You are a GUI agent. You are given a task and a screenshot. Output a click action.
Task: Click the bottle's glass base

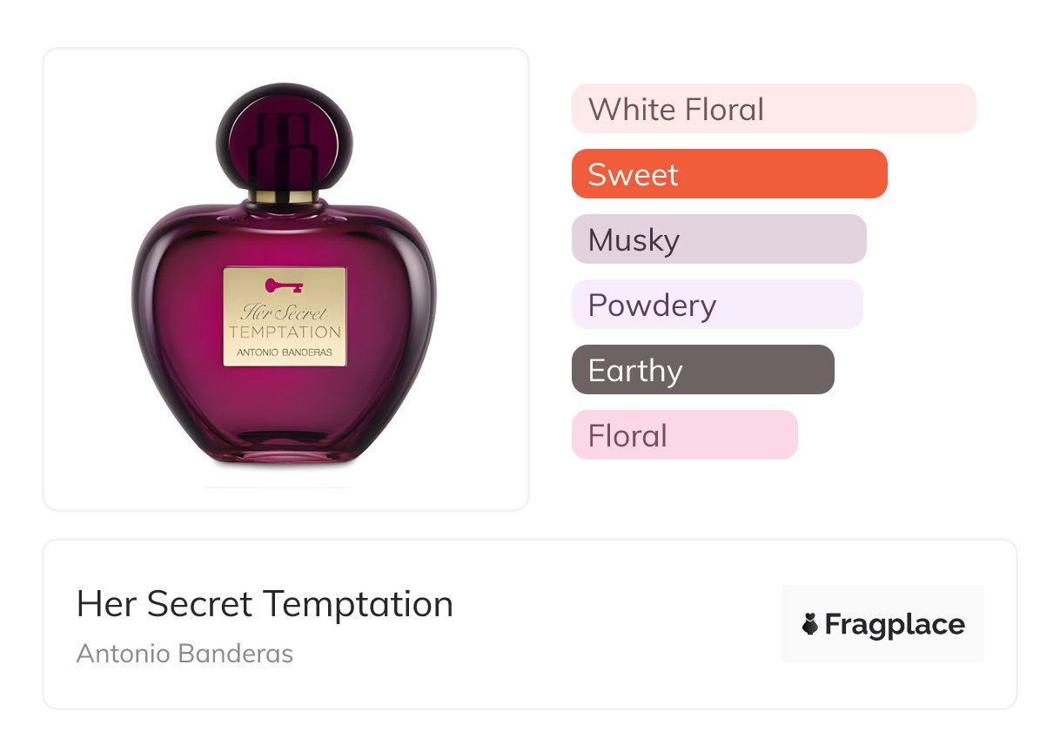pyautogui.click(x=284, y=448)
